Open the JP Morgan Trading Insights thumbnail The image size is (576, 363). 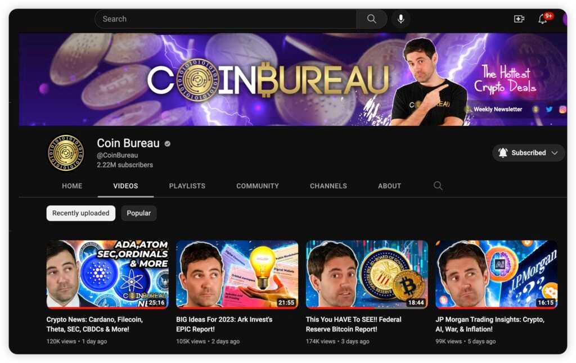(496, 274)
